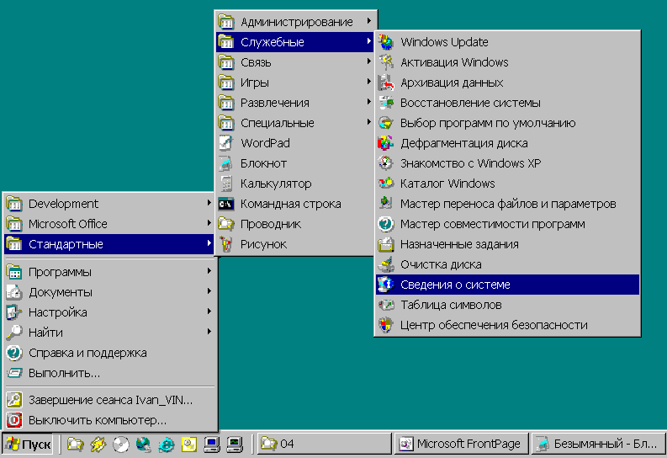667x458 pixels.
Task: Click the Дефрагментация диска icon
Action: pos(386,143)
